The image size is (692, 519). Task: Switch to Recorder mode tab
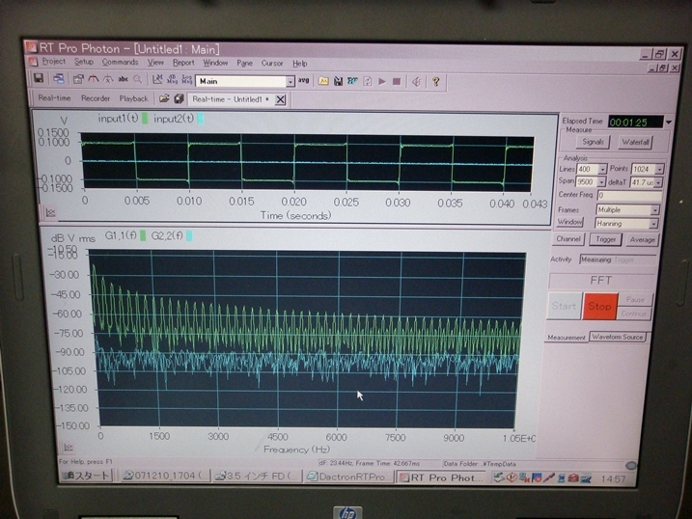click(x=96, y=98)
